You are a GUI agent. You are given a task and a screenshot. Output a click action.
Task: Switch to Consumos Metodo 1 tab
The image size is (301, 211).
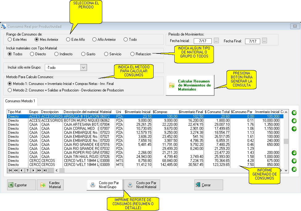(x=20, y=101)
